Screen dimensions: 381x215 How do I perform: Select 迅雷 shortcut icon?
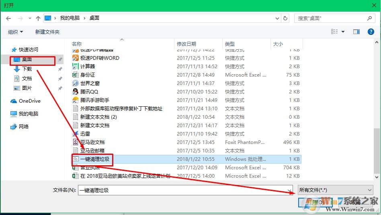76,134
